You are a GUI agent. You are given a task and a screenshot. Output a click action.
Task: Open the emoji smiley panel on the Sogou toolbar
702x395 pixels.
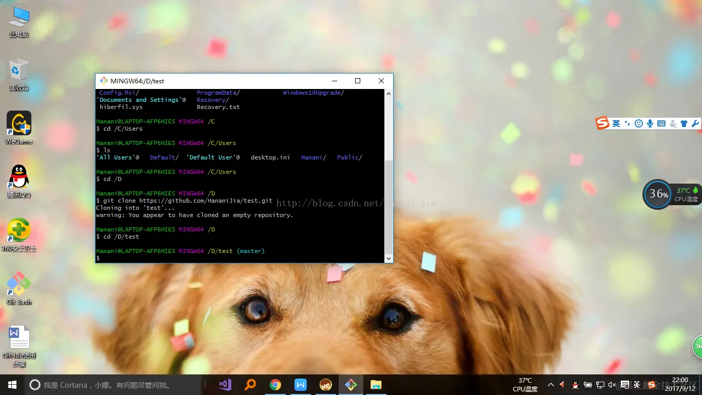pyautogui.click(x=639, y=123)
